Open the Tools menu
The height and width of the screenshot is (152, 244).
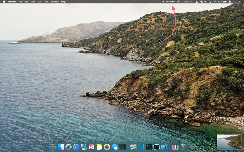46,2
